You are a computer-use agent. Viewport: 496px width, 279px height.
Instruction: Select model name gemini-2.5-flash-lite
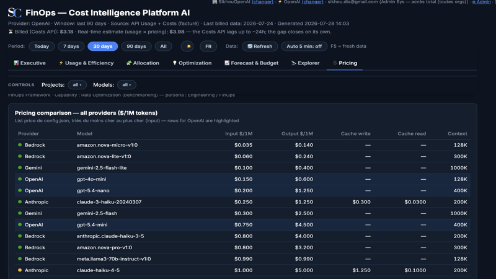click(102, 167)
